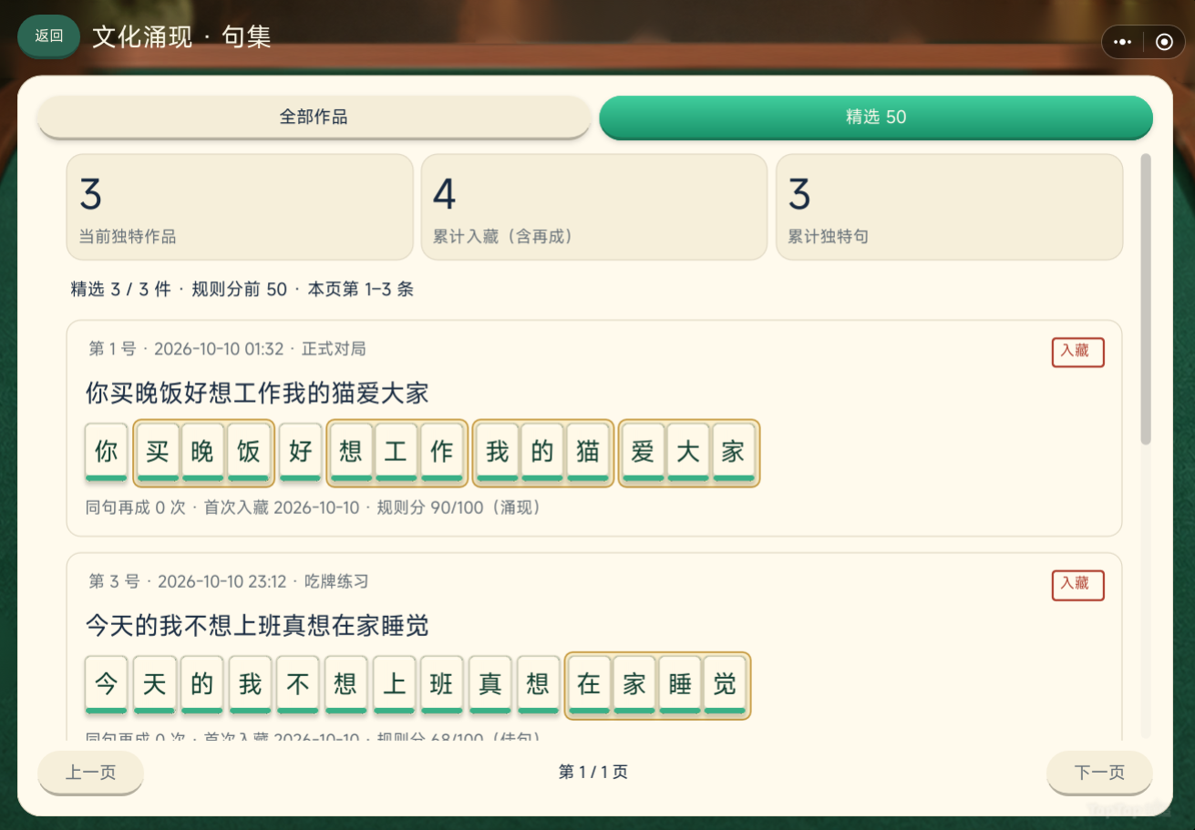The width and height of the screenshot is (1195, 830).
Task: Click the 入藏 badge on entry 第 1 号
Action: [x=1077, y=352]
